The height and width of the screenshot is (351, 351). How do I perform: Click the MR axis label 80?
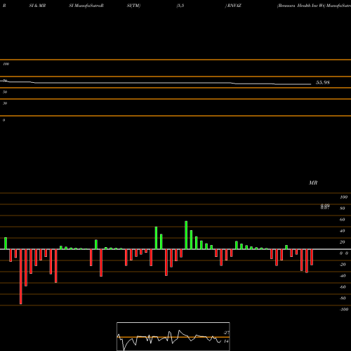(x=343, y=208)
